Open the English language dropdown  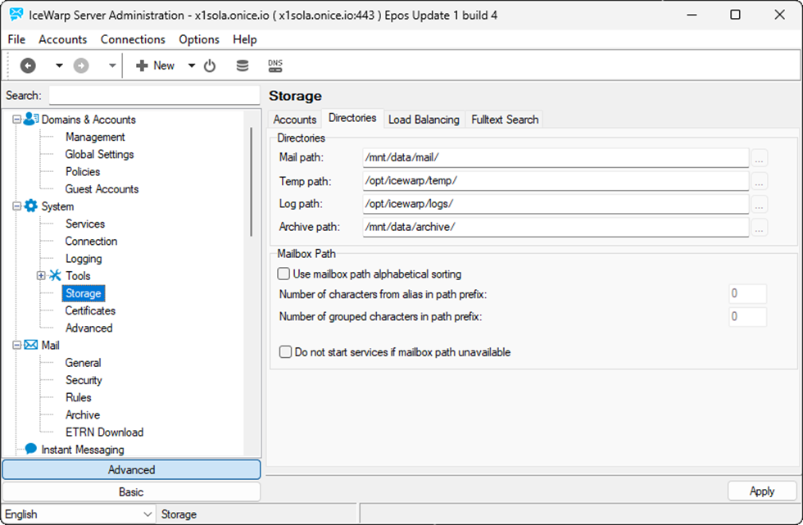[79, 514]
